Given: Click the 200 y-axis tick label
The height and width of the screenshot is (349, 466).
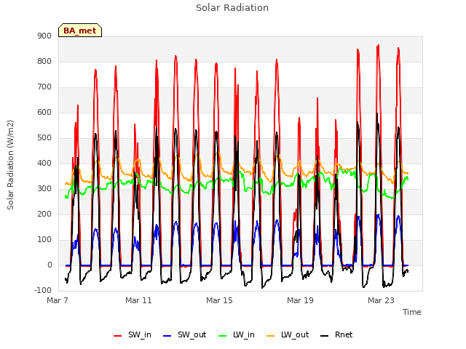Looking at the screenshot, I should (x=44, y=214).
